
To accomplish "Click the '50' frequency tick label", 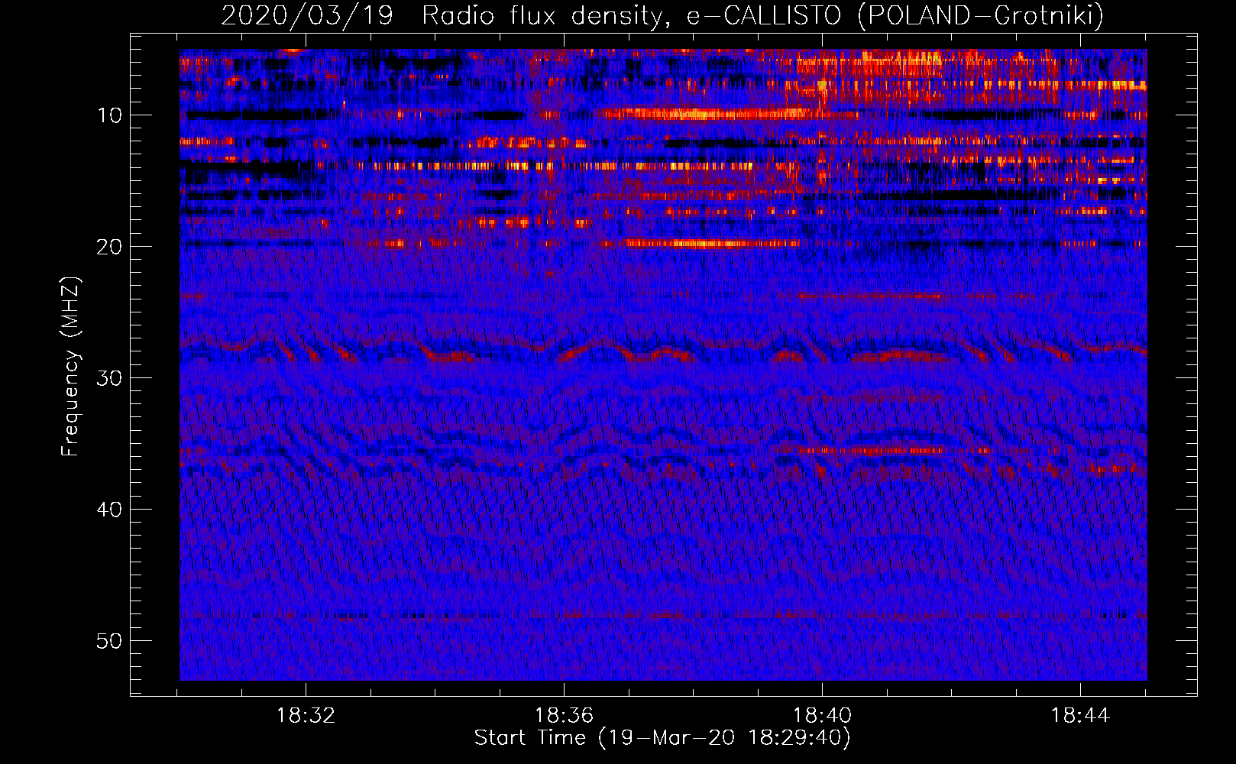I will click(110, 641).
